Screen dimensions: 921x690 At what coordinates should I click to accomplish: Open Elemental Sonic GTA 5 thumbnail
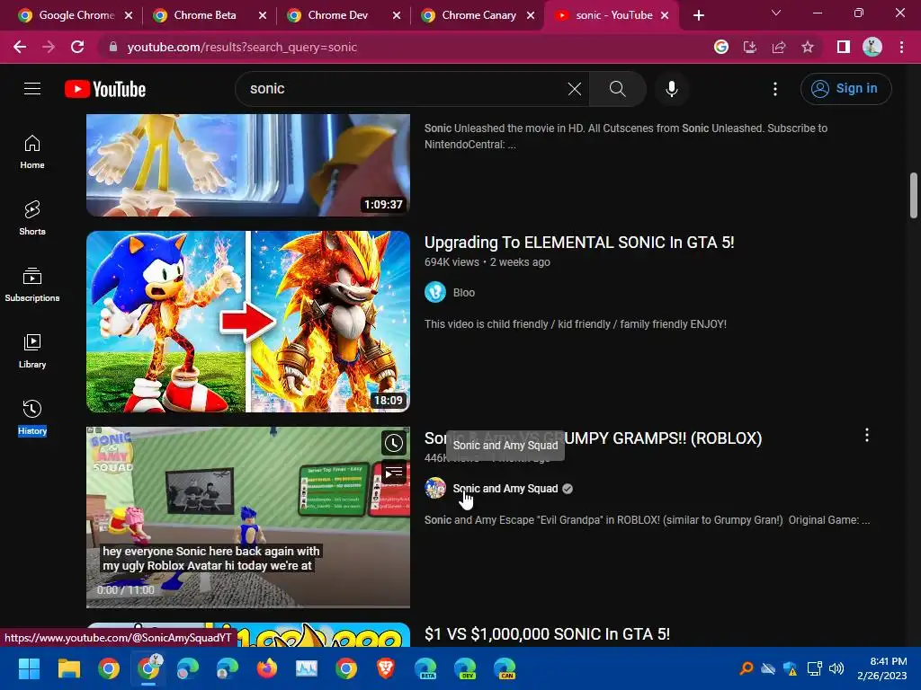coord(248,321)
